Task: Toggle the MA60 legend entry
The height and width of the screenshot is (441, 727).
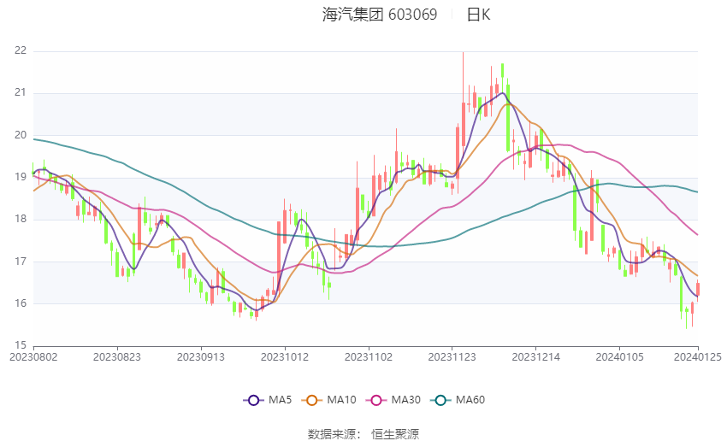Action: (x=458, y=400)
